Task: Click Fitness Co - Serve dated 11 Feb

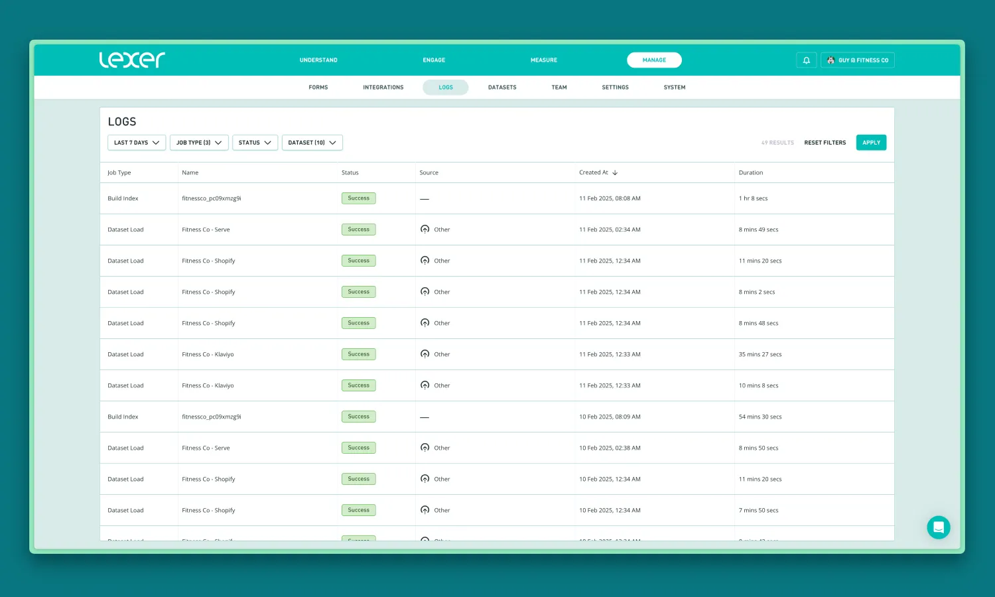Action: [206, 230]
